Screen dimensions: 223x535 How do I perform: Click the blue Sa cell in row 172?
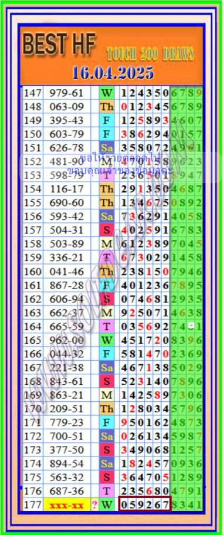tap(107, 436)
